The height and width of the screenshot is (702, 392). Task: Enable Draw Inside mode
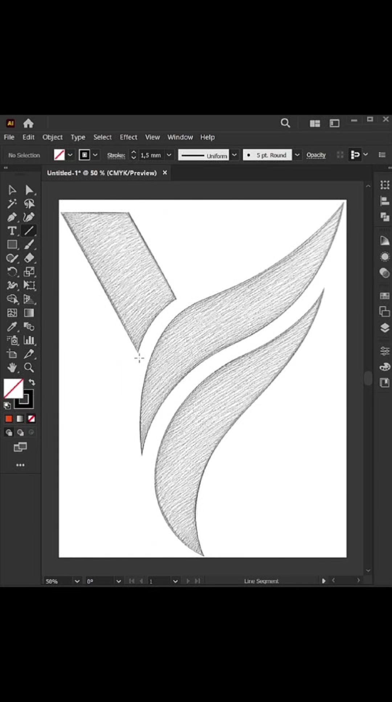click(x=31, y=432)
